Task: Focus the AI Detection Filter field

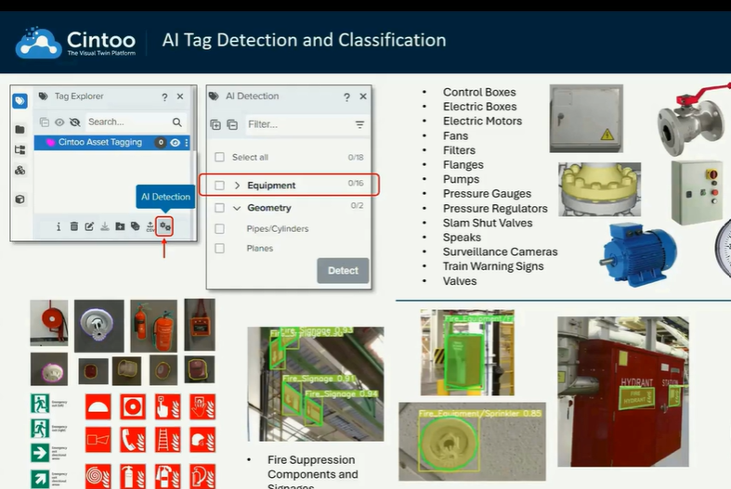Action: pyautogui.click(x=298, y=124)
